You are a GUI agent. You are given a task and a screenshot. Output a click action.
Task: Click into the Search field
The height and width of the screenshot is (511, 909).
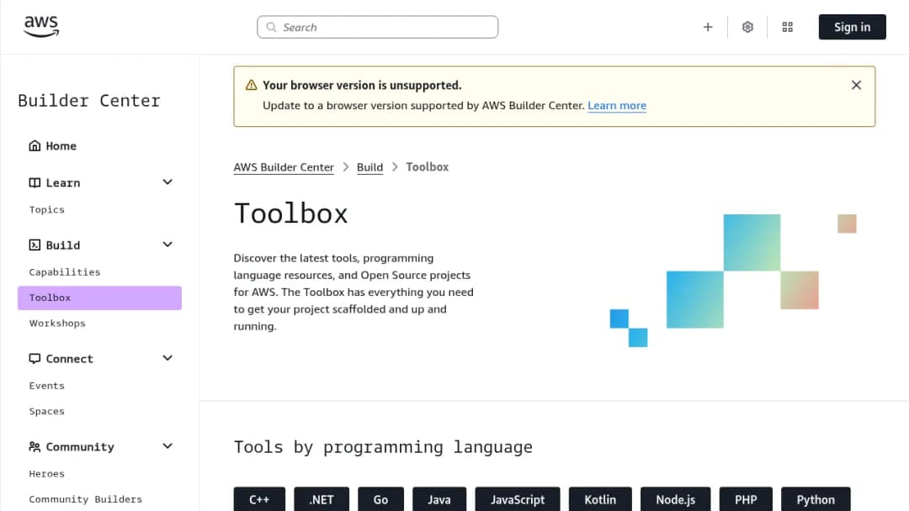click(x=377, y=27)
